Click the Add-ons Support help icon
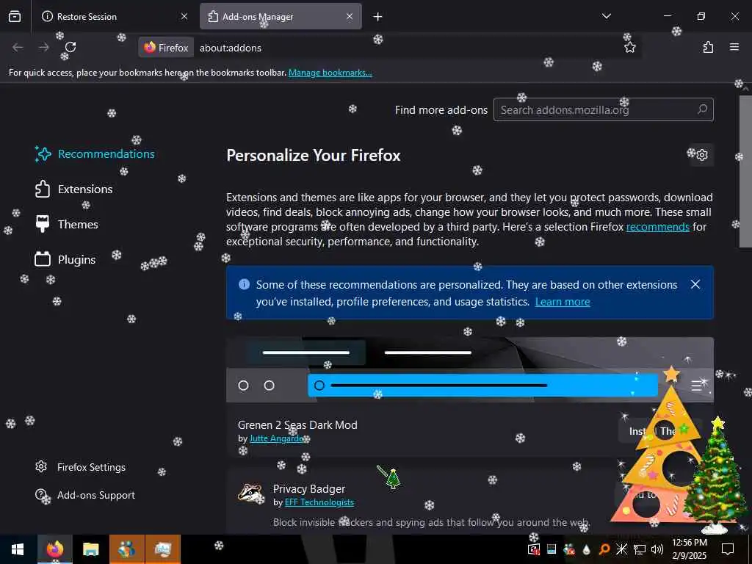This screenshot has height=564, width=752. tap(41, 494)
